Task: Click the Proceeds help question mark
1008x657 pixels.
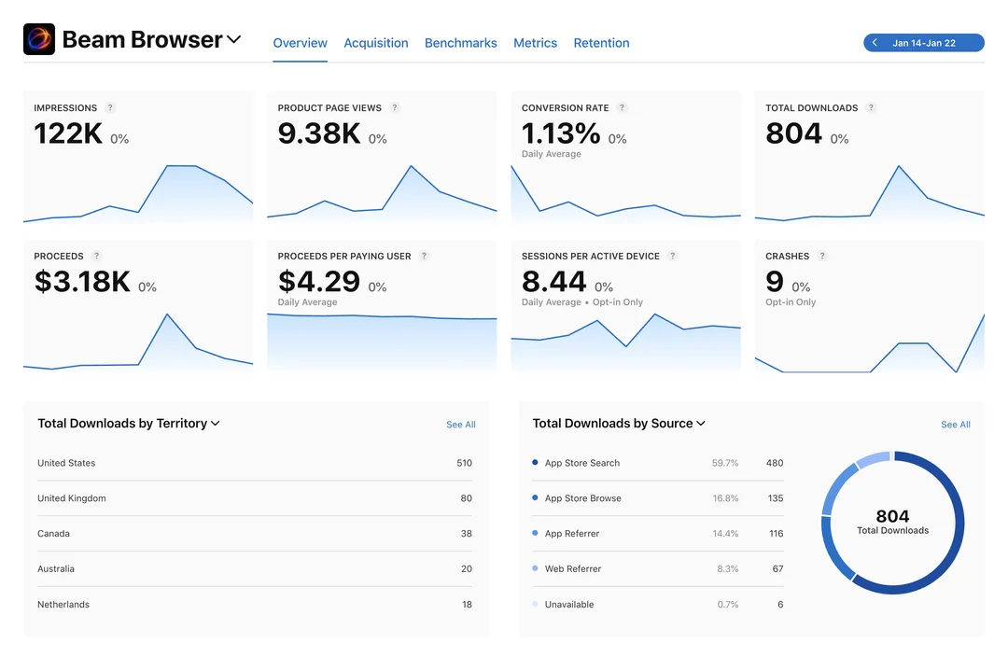Action: [x=96, y=256]
